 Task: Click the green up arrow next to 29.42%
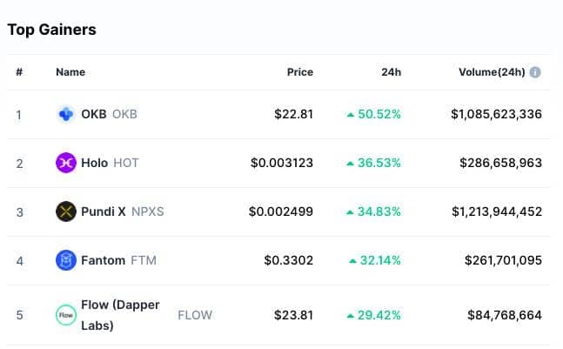pyautogui.click(x=351, y=316)
